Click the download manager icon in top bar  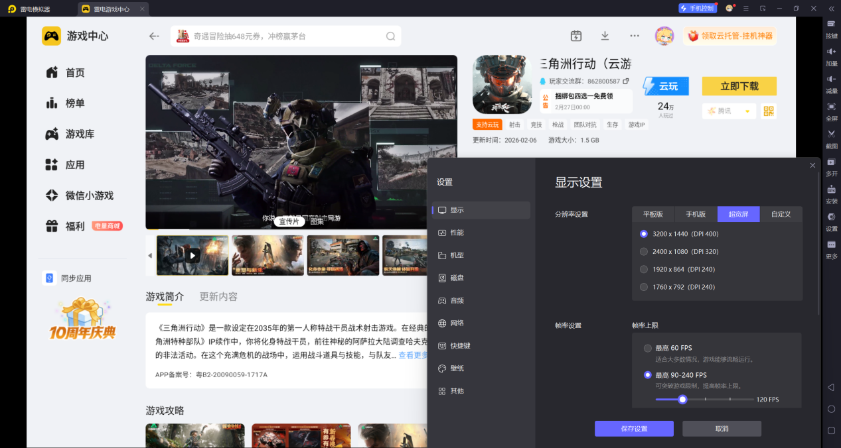pos(605,36)
